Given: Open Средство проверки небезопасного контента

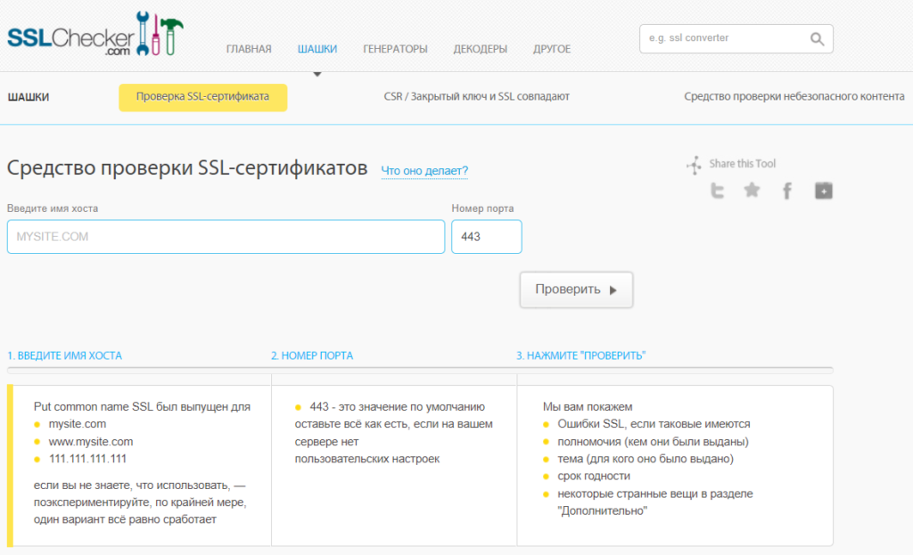Looking at the screenshot, I should click(794, 97).
